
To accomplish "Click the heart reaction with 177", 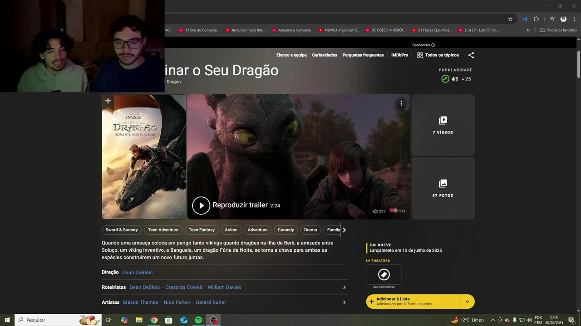I will tap(393, 211).
